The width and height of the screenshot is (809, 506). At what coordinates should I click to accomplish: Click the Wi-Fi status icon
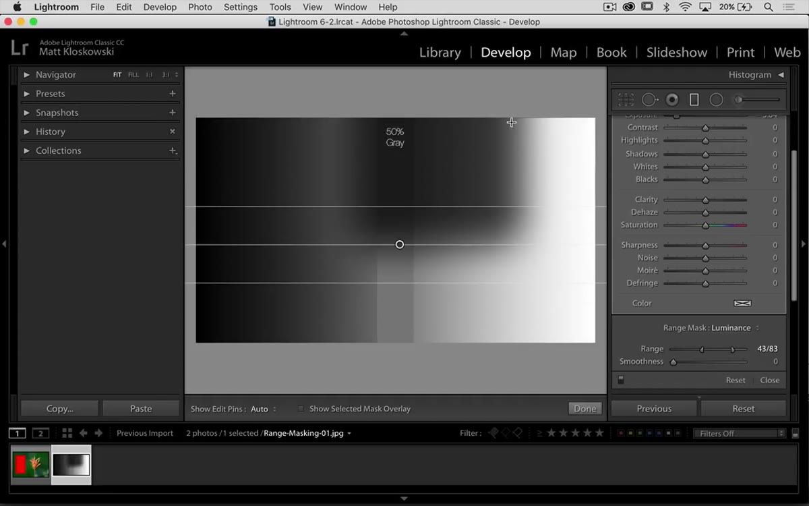(x=686, y=7)
